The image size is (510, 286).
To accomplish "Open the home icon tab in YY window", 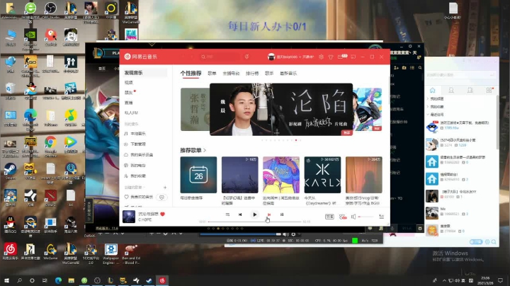I will click(x=432, y=90).
